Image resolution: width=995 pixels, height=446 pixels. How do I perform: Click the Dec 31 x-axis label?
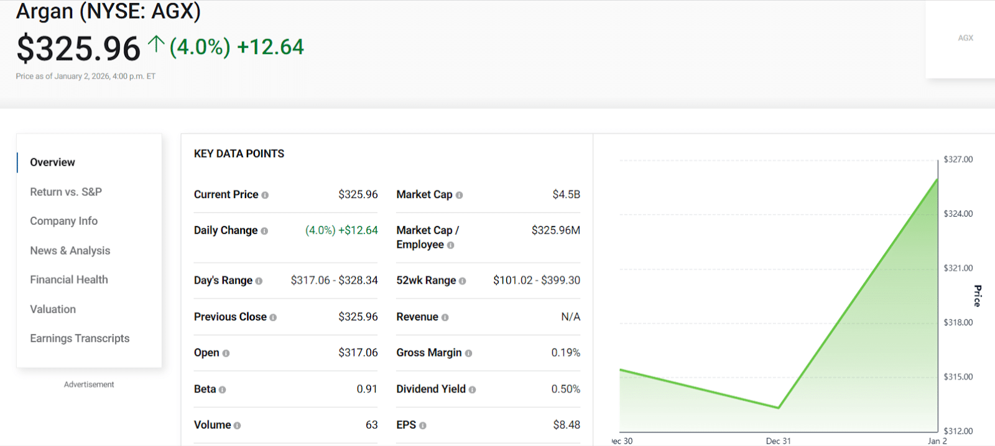(779, 441)
